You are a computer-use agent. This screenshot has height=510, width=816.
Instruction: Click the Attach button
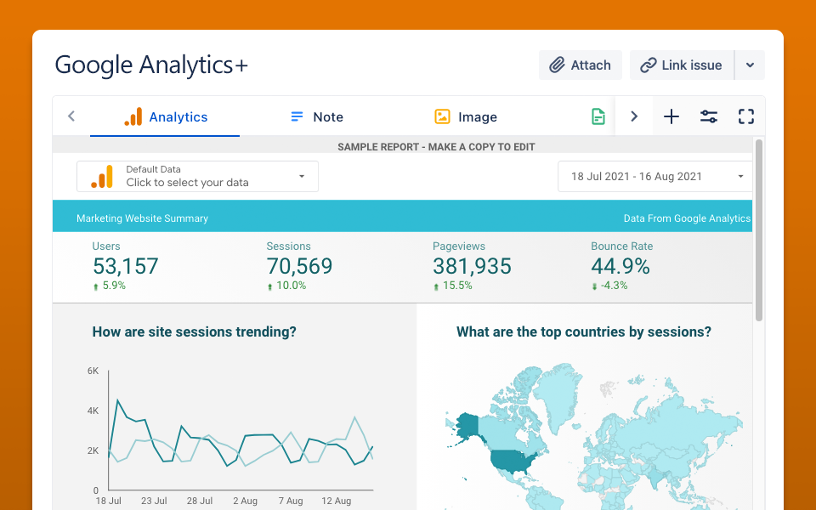pos(581,65)
